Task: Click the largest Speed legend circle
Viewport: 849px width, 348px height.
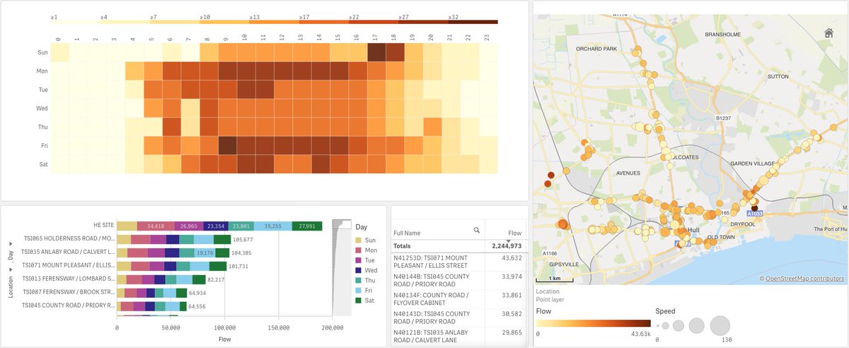Action: pyautogui.click(x=720, y=325)
